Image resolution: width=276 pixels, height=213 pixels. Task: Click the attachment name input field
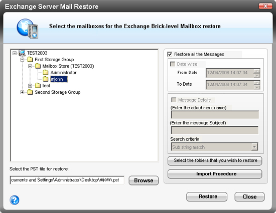pyautogui.click(x=215, y=115)
